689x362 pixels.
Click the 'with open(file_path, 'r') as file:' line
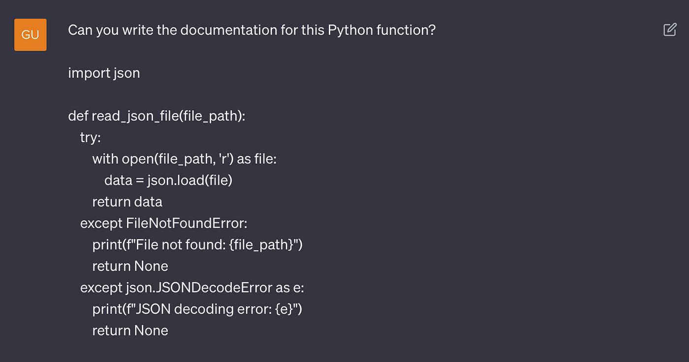(185, 159)
